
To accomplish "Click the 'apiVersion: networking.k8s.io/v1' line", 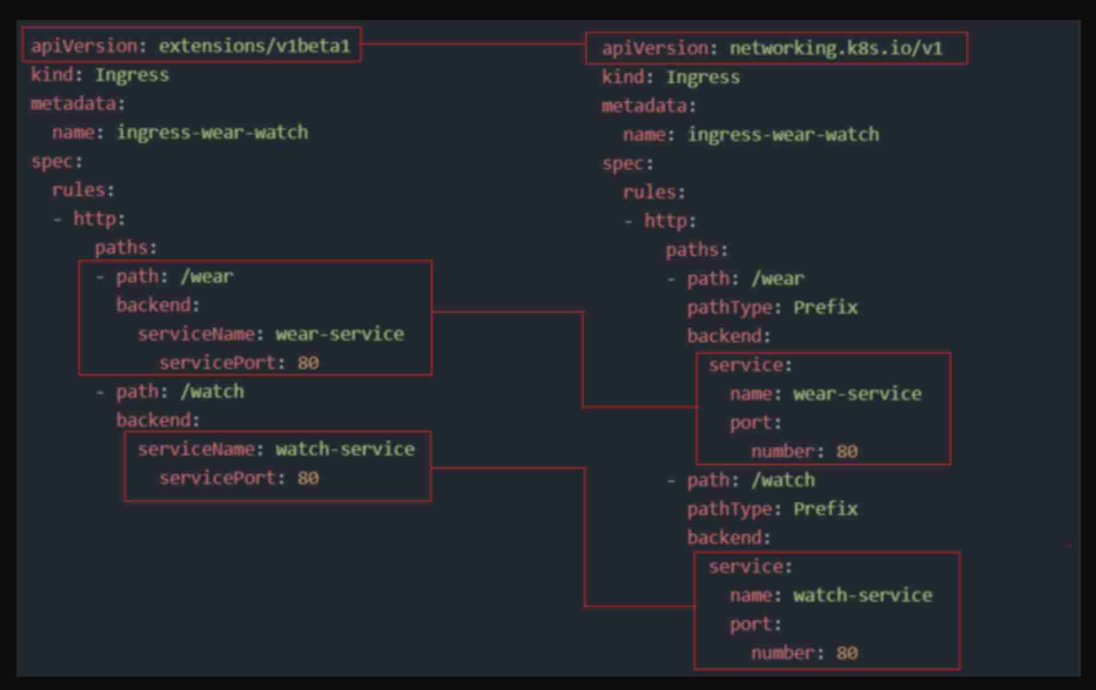I will pyautogui.click(x=772, y=49).
